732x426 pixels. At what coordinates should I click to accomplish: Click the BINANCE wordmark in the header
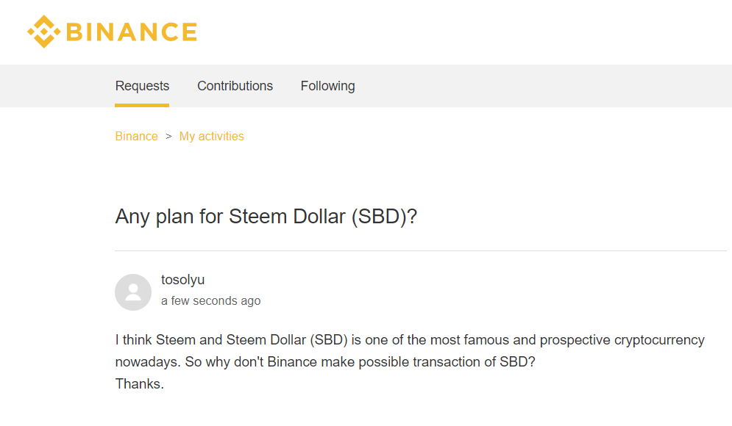pyautogui.click(x=132, y=32)
